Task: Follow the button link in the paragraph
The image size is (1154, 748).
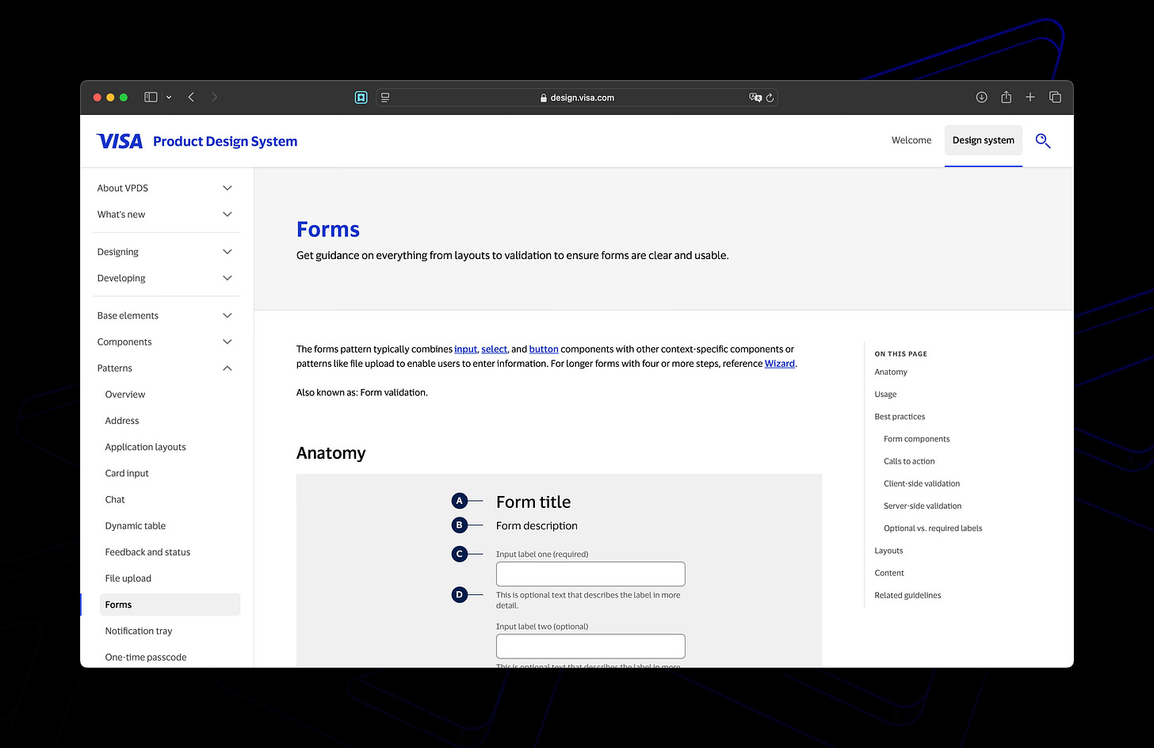Action: pos(544,349)
